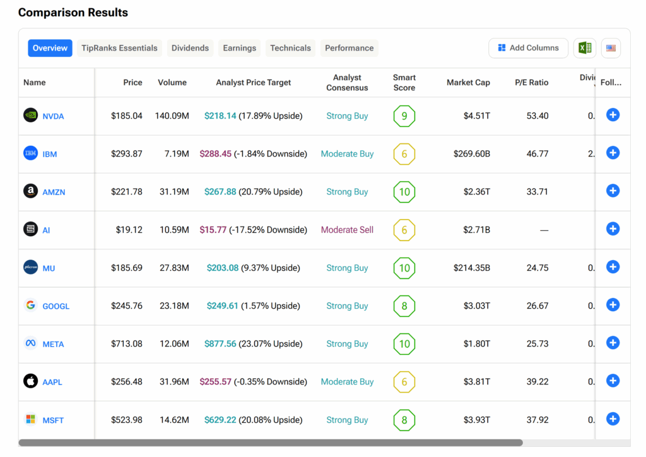Toggle follow for the AMZN row
This screenshot has width=646, height=457.
[x=613, y=191]
